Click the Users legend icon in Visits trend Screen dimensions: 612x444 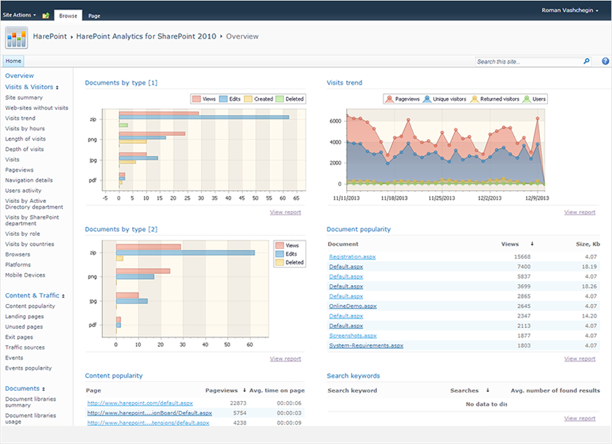tap(527, 99)
